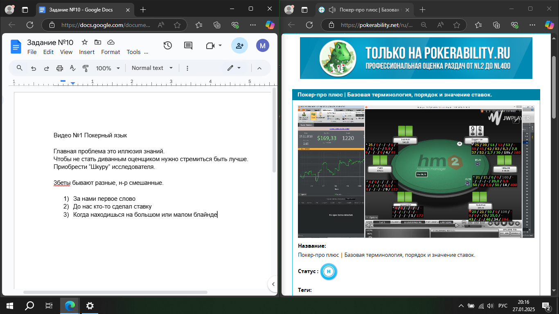This screenshot has height=314, width=559.
Task: View site information lock for docs.google.com
Action: pos(52,25)
